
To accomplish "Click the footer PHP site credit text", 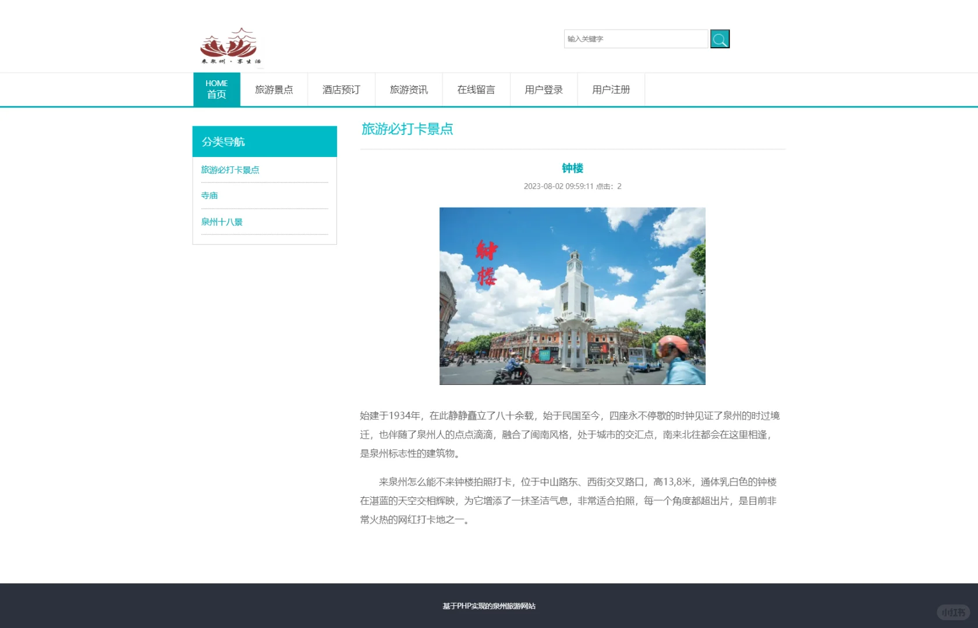I will point(489,606).
